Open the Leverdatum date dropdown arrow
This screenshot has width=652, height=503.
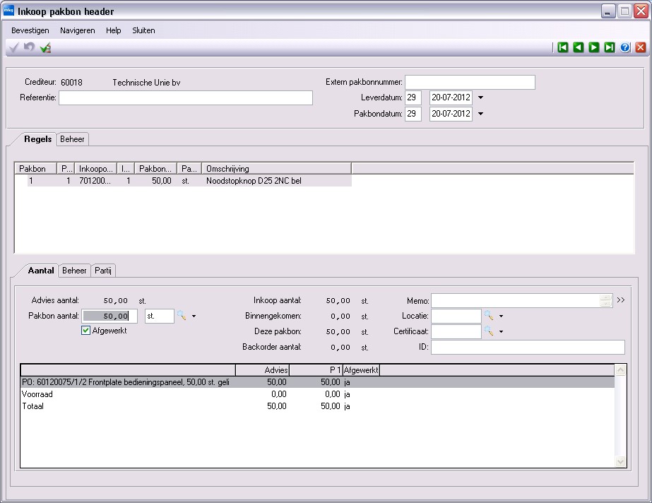tap(480, 97)
